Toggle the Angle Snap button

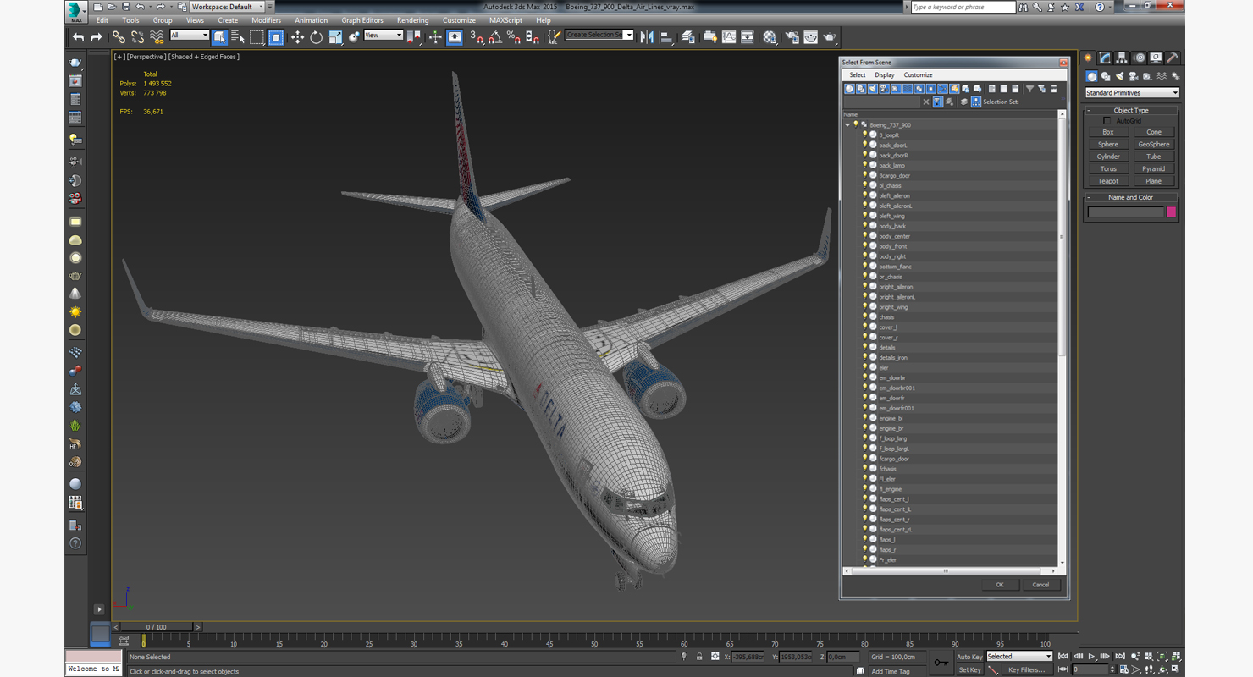(495, 37)
